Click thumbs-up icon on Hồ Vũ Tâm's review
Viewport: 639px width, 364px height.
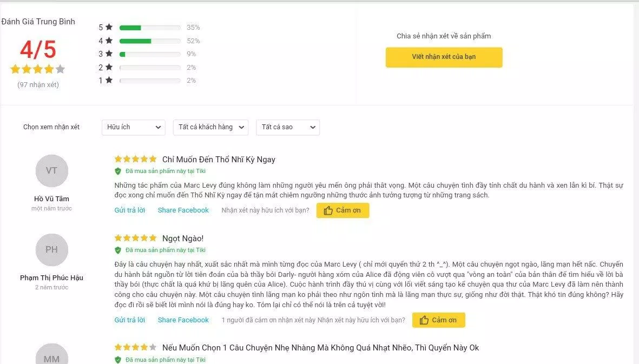tap(328, 210)
